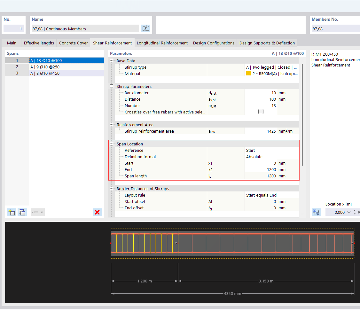Enable the Crossties over free rebars checkbox
Viewport: 360px width, 326px height.
[x=261, y=112]
